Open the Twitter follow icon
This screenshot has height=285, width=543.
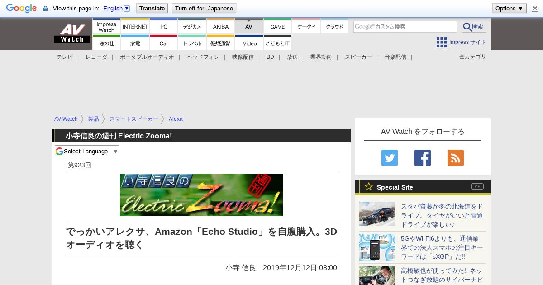click(x=390, y=158)
